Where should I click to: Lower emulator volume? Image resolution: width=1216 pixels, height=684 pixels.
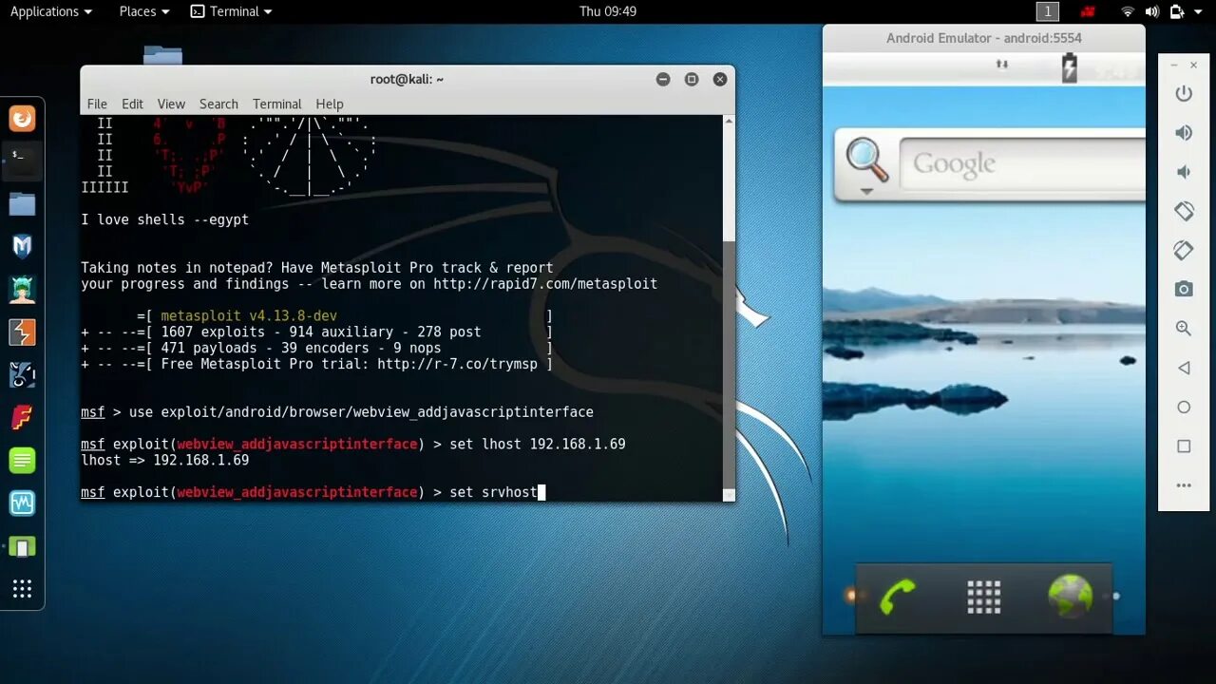(1184, 172)
